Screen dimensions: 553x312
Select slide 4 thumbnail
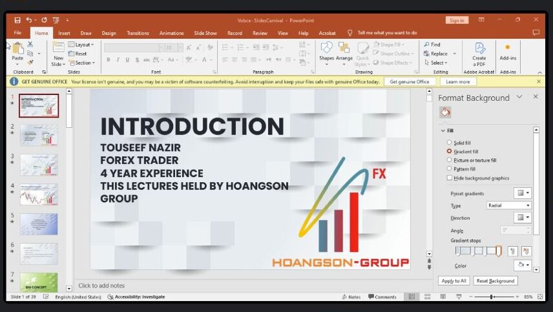[x=39, y=194]
